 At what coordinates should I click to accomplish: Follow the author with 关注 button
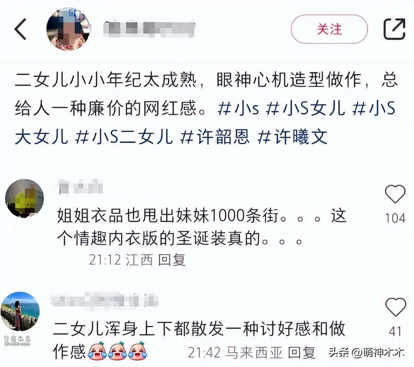point(329,29)
